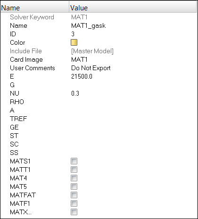Enable the MATF1 checkbox
The height and width of the screenshot is (219, 198).
pyautogui.click(x=74, y=203)
